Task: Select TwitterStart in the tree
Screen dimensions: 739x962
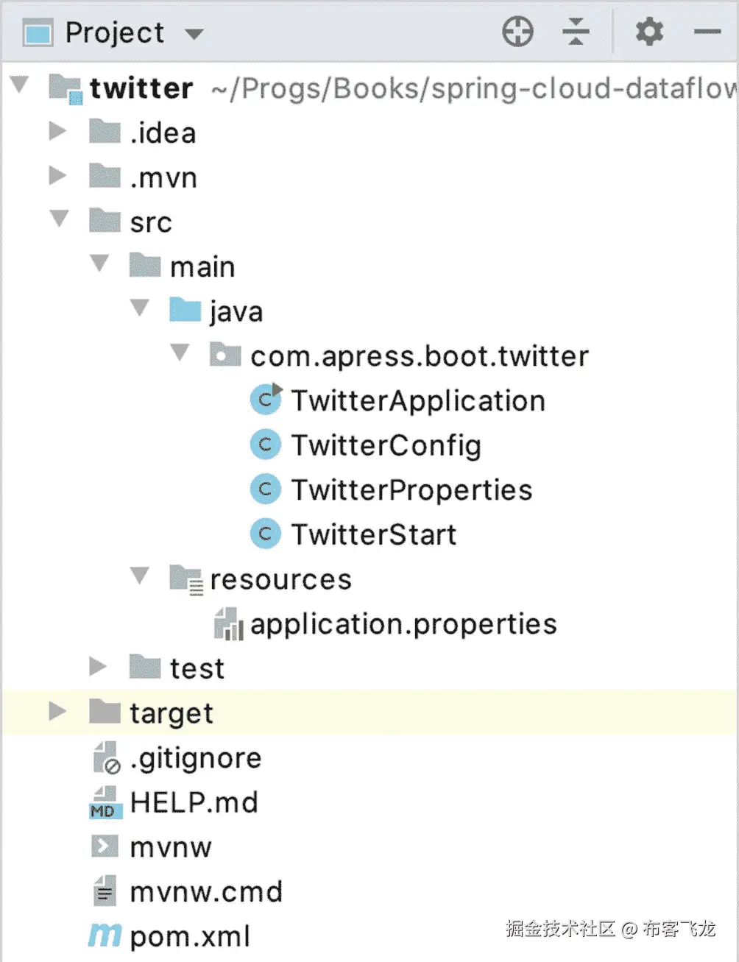Action: click(373, 534)
